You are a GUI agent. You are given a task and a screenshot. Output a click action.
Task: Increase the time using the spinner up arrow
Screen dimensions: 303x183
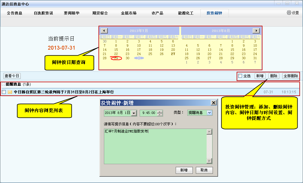[x=160, y=112]
